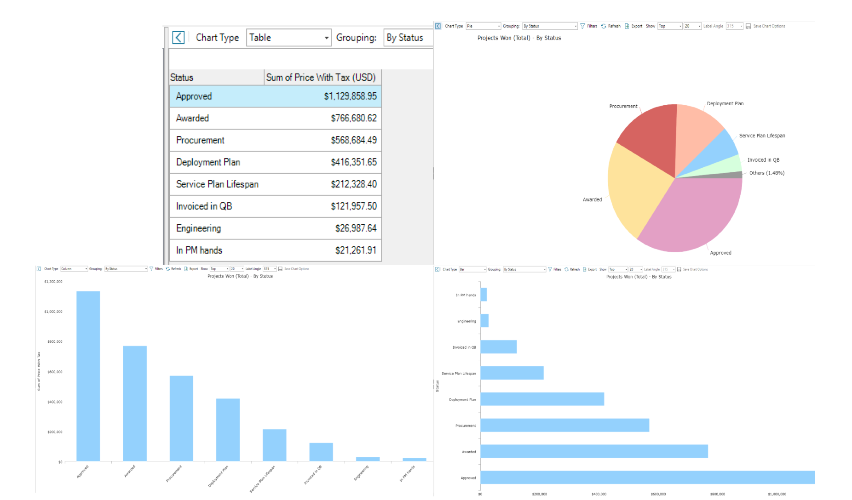Select the Approved row in the table
This screenshot has width=852, height=500.
point(276,97)
